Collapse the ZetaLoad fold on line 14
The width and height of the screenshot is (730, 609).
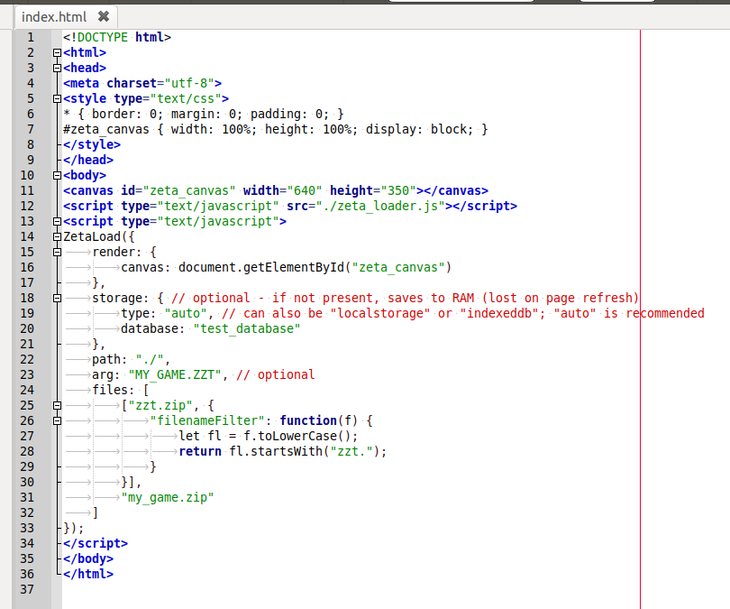(x=57, y=236)
